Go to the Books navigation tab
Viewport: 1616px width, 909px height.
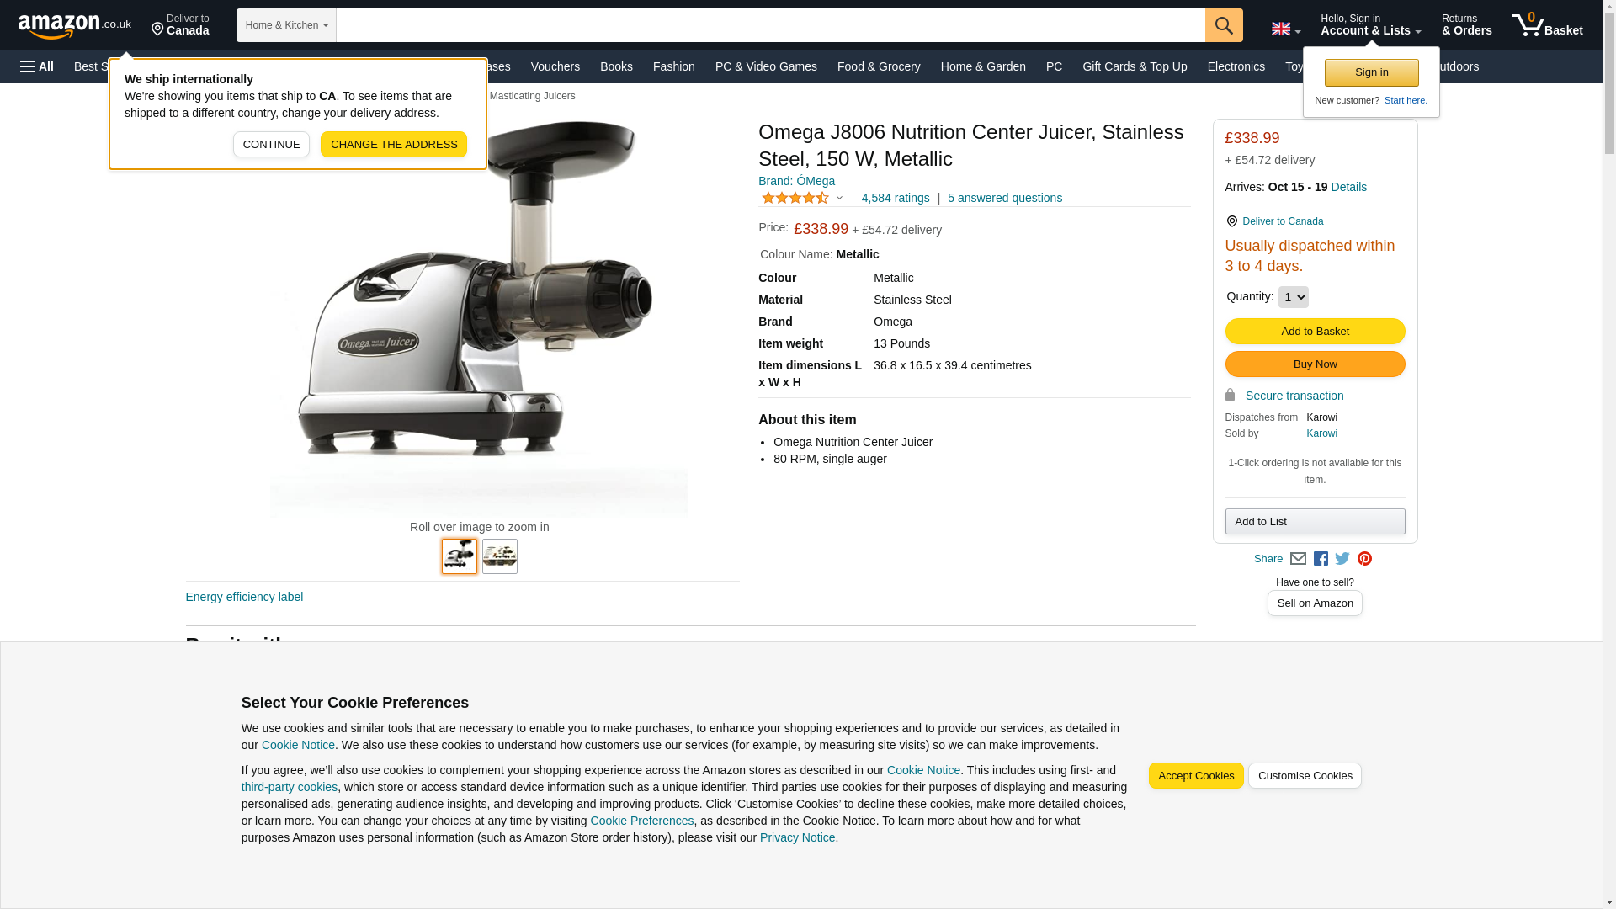[x=616, y=66]
